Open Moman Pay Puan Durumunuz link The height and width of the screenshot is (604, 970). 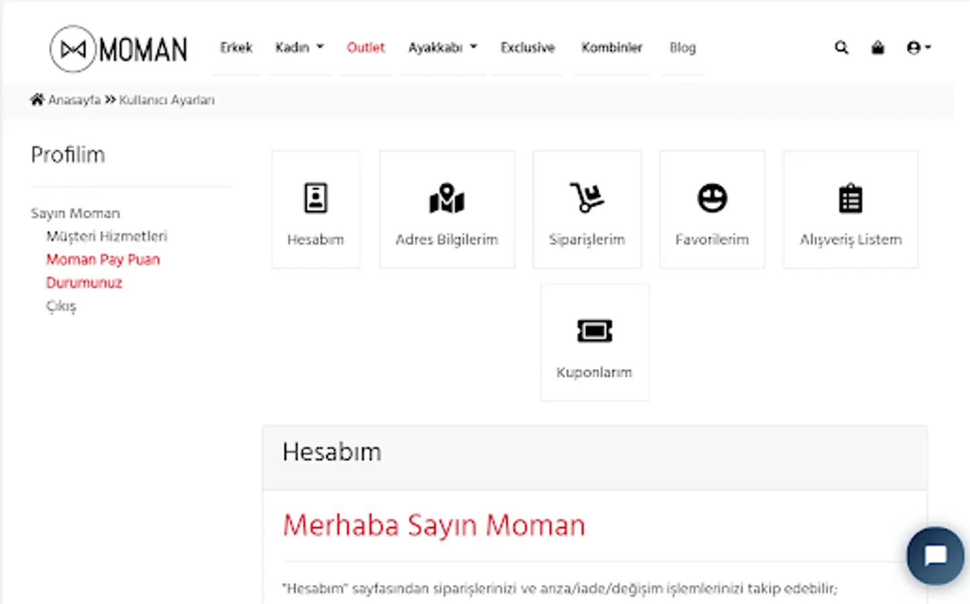tap(103, 271)
